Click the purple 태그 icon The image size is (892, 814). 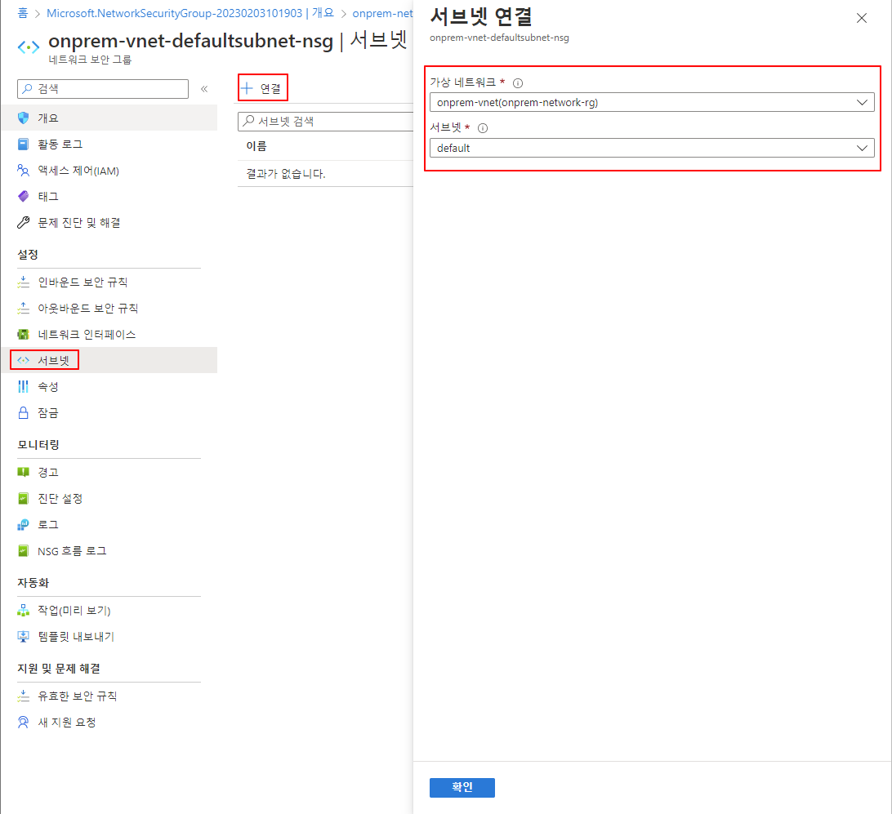pyautogui.click(x=24, y=196)
